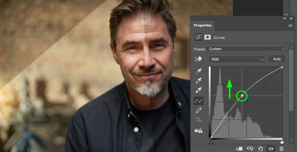Switch to the layer mask properties icon
297x152 pixels.
[x=207, y=37]
